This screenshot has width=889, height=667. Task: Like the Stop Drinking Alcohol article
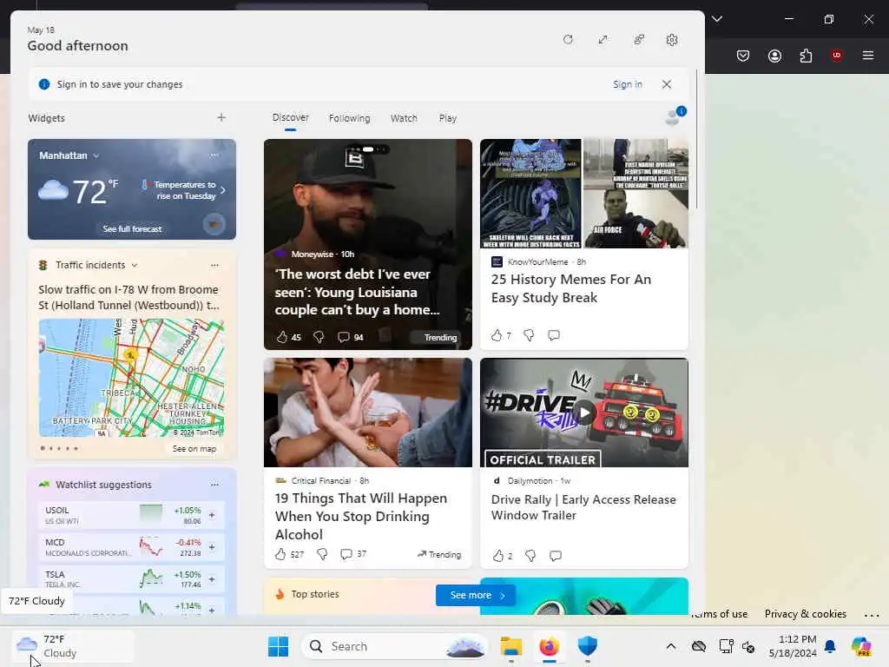[280, 554]
